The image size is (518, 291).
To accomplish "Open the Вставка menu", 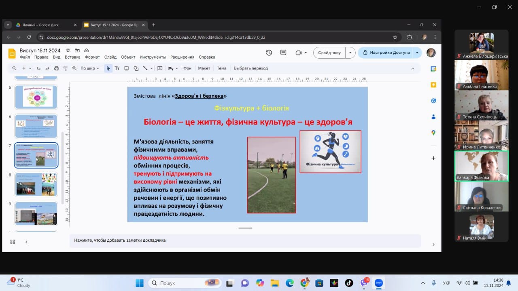I will 72,57.
